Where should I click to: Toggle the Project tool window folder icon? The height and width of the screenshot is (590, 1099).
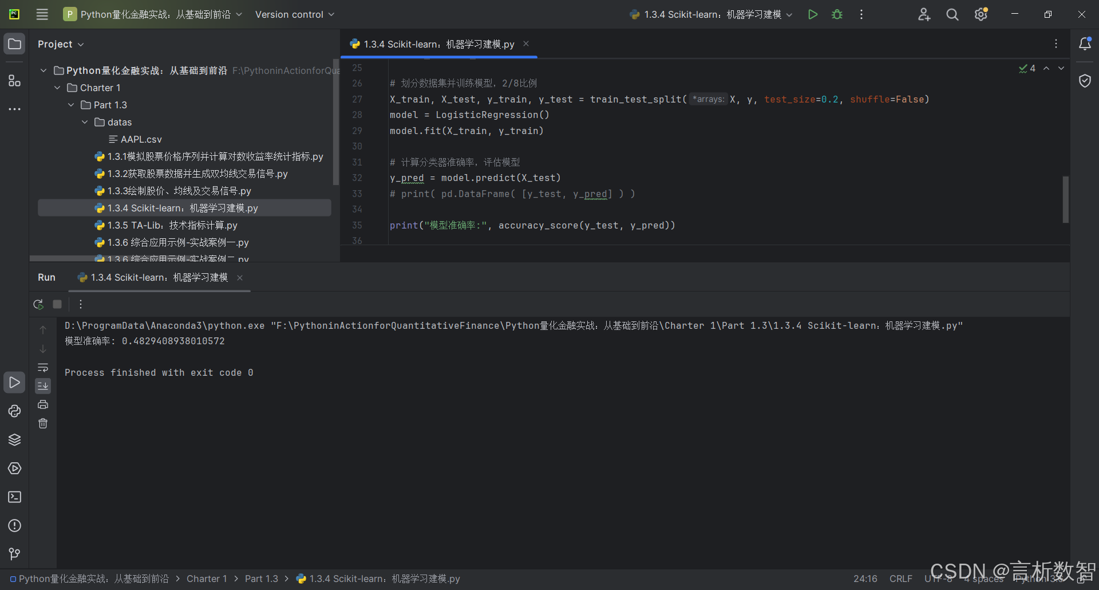tap(15, 44)
